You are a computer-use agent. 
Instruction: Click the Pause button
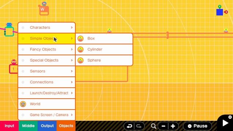pyautogui.click(x=197, y=126)
